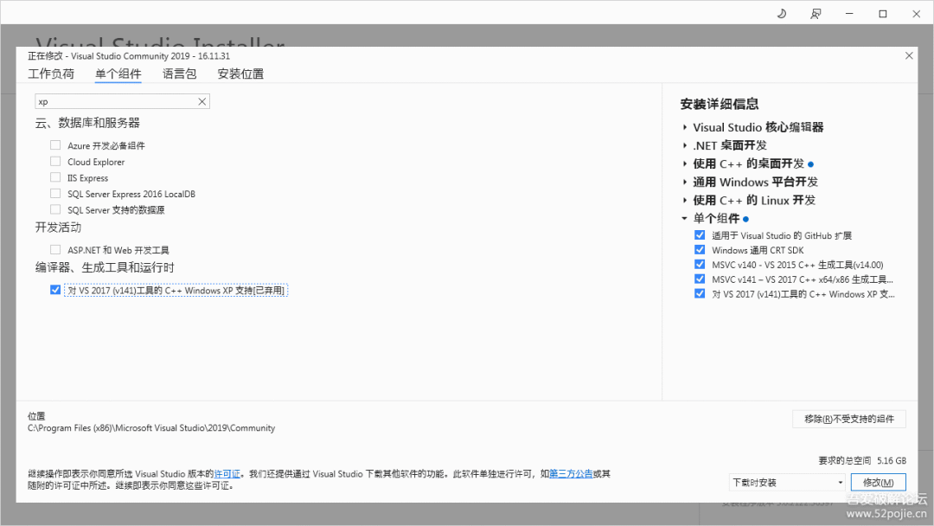Maximize the Visual Studio Installer window
The image size is (934, 526).
coord(883,14)
